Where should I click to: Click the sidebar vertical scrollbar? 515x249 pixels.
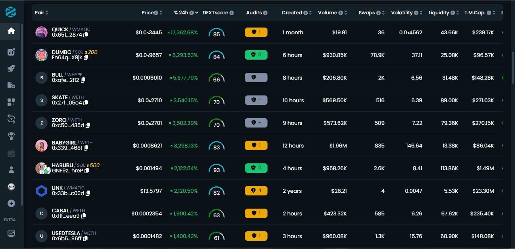tap(22, 115)
